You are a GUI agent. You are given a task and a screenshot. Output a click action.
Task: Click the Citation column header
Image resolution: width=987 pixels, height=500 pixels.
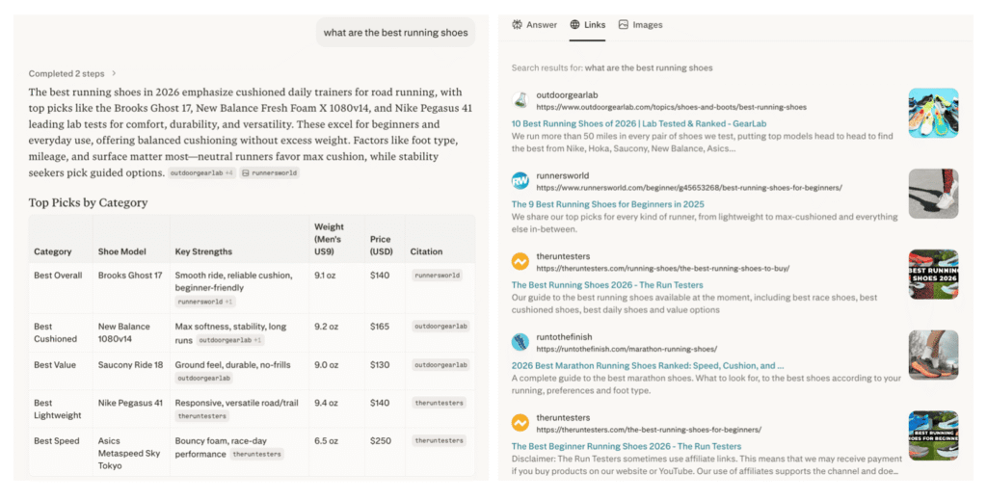(426, 251)
